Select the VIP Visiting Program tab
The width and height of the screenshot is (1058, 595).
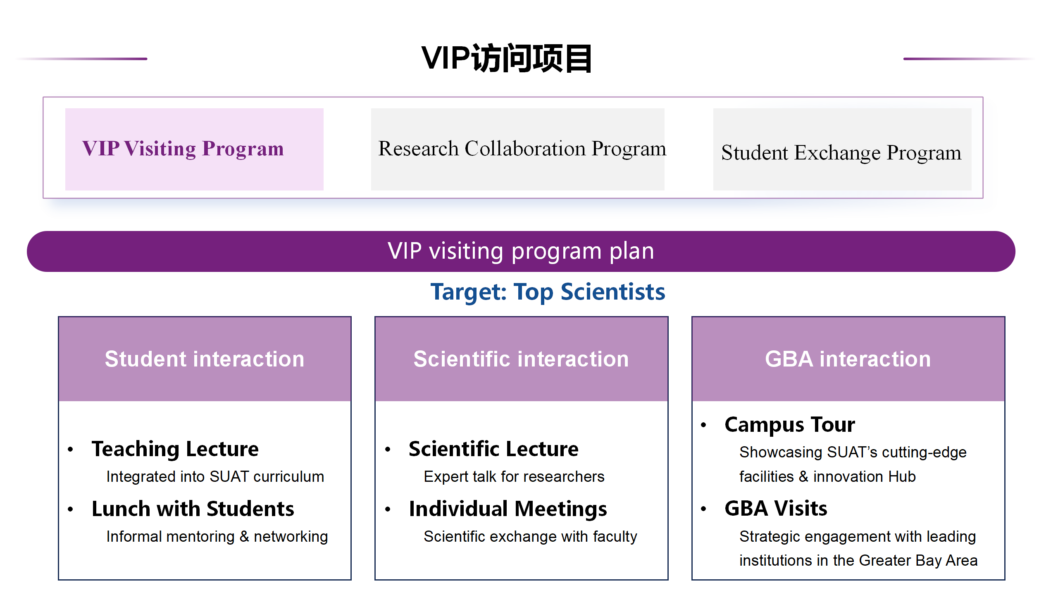194,149
